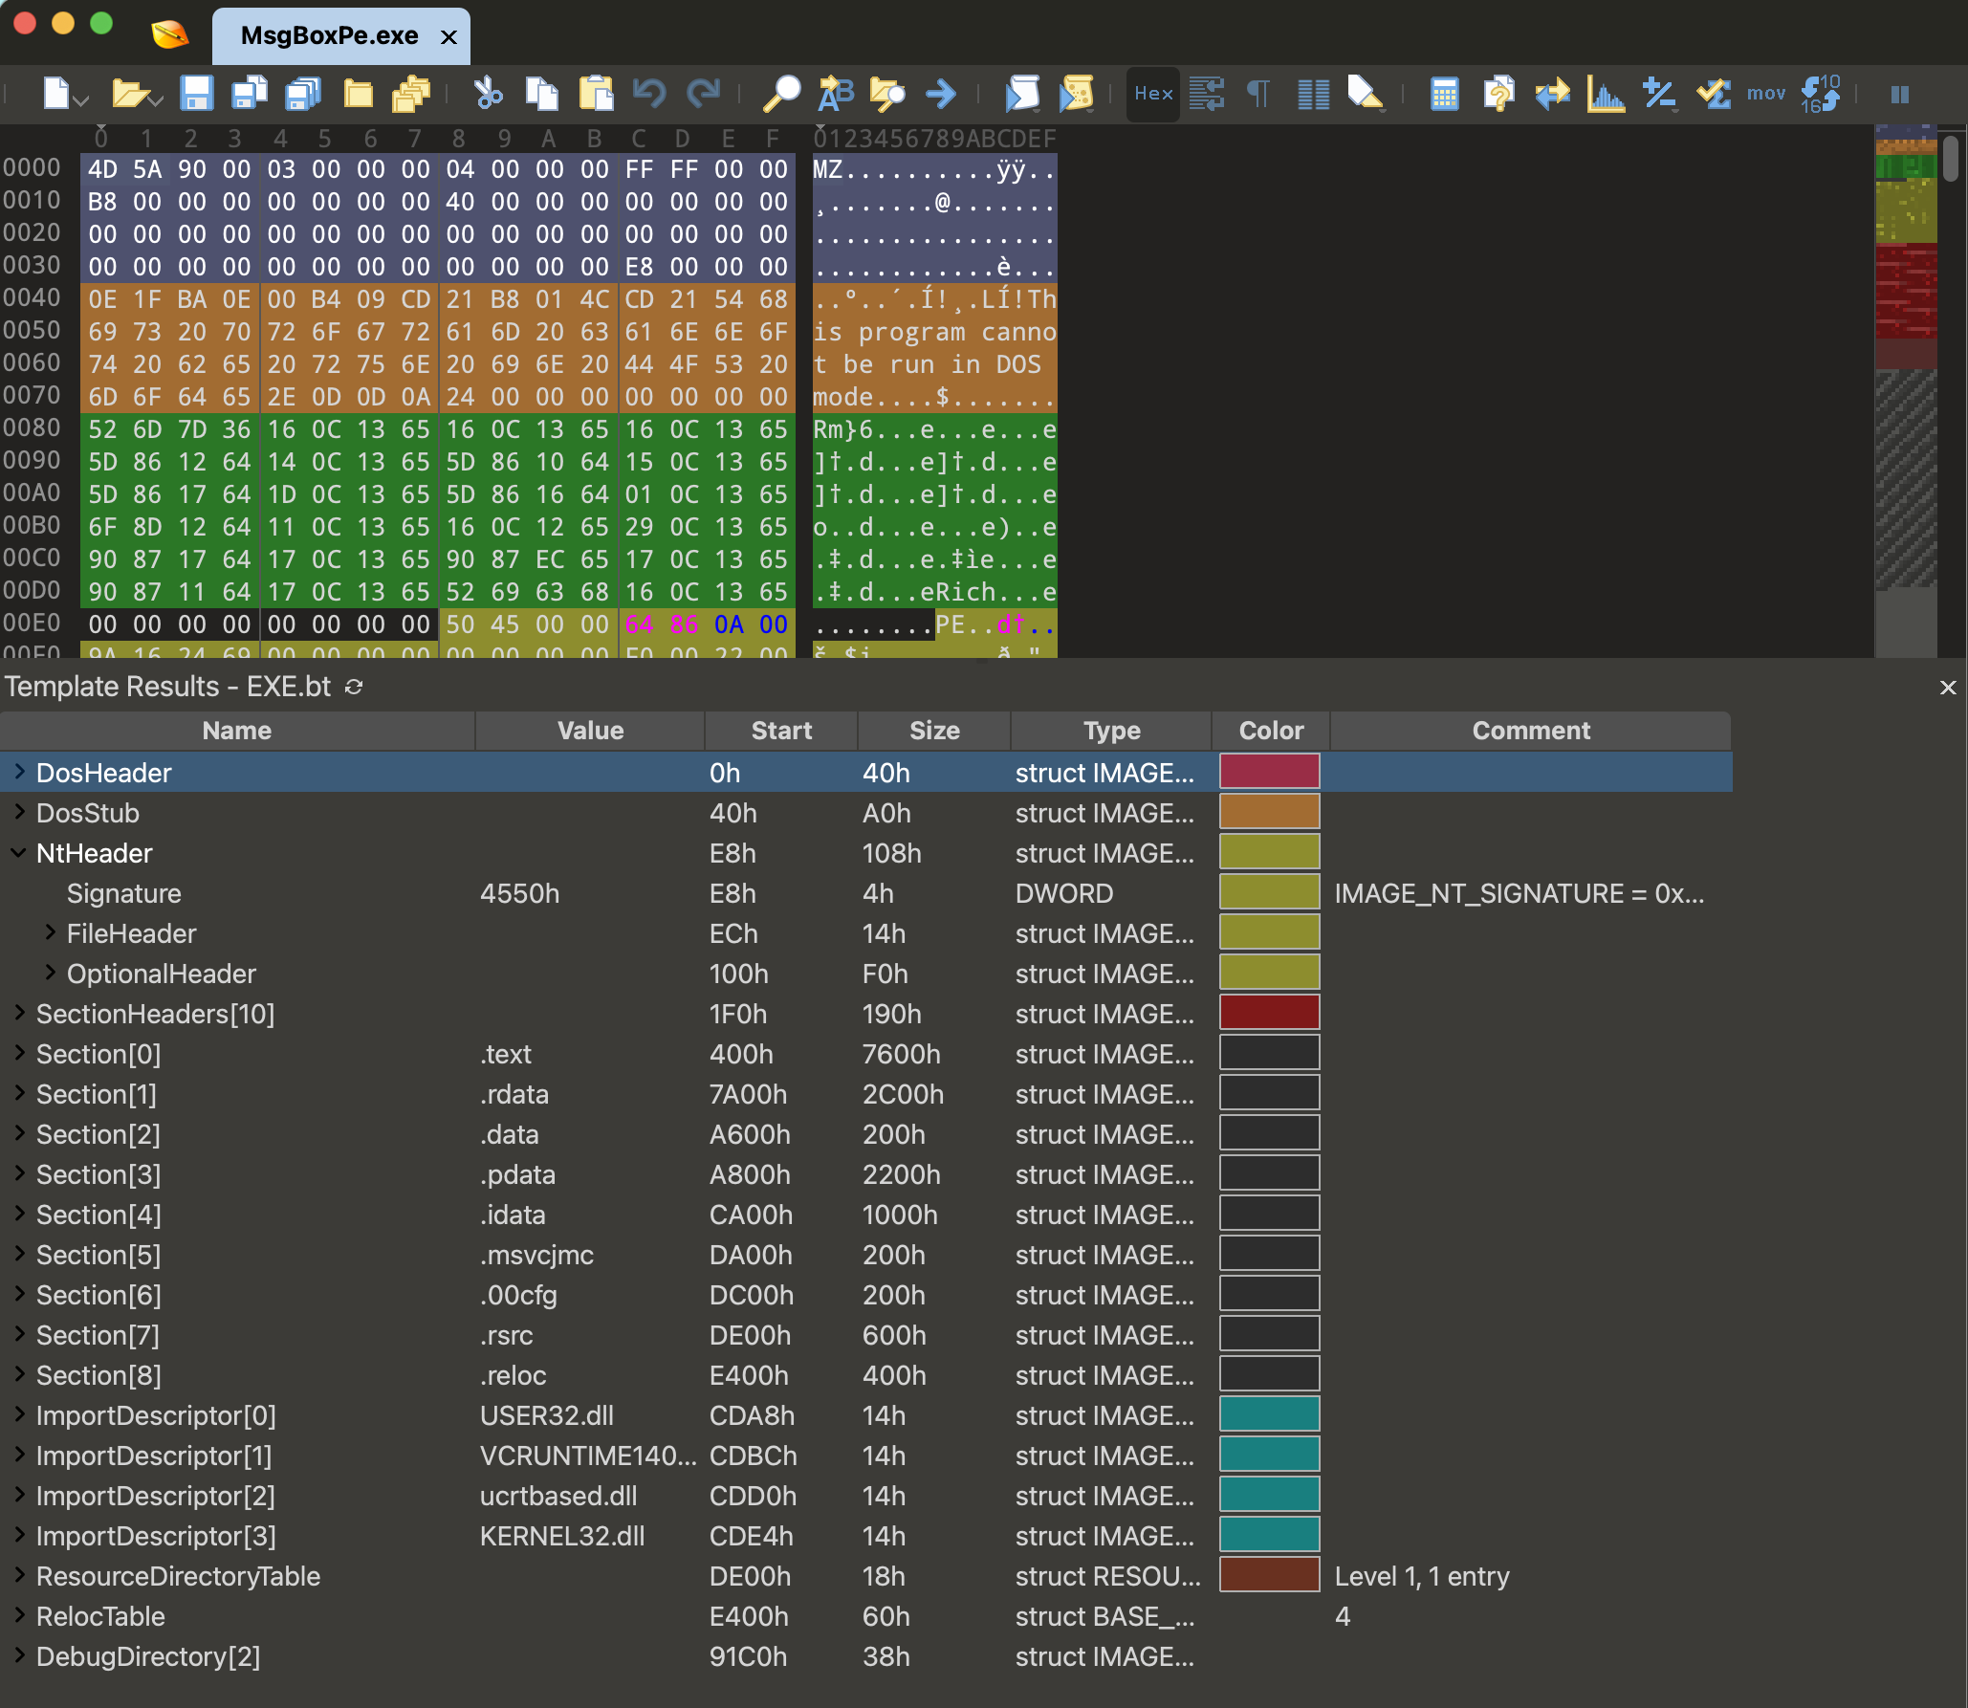Select the MsgBoxPe.exe file tab

(x=329, y=36)
